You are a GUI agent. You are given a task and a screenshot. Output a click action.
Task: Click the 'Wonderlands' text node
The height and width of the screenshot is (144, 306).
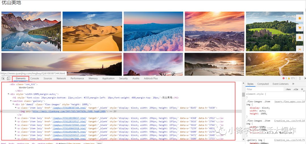coord(26,88)
